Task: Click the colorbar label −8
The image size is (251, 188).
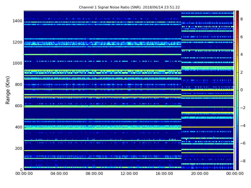Action: coord(243,161)
